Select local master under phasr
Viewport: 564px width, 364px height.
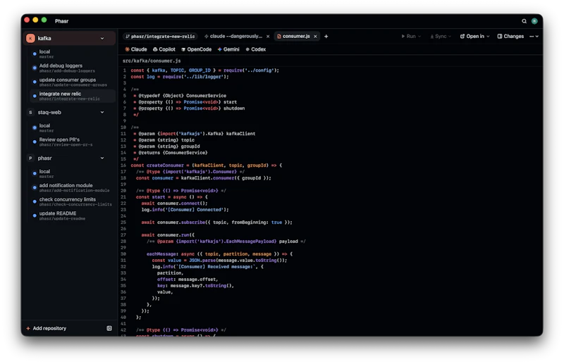tap(72, 174)
